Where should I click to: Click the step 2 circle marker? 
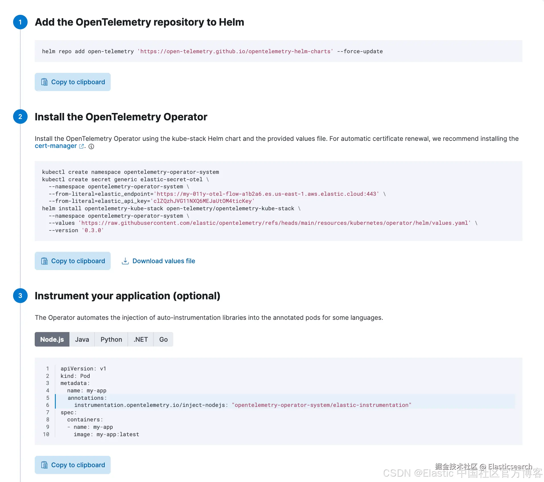coord(20,117)
